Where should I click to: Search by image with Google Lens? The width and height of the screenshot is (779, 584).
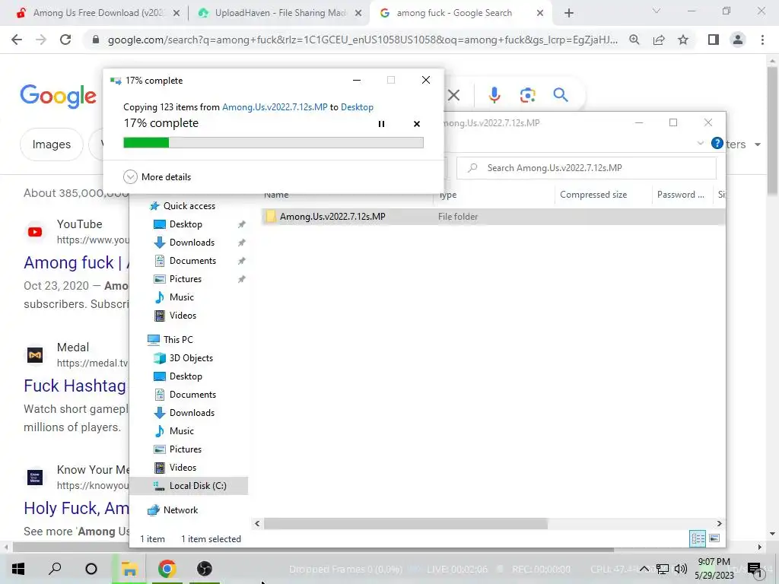[x=528, y=95]
